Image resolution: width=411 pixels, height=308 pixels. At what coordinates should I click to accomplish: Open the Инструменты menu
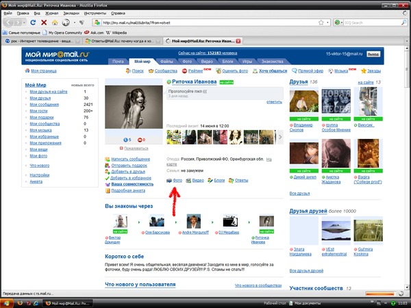pos(95,13)
